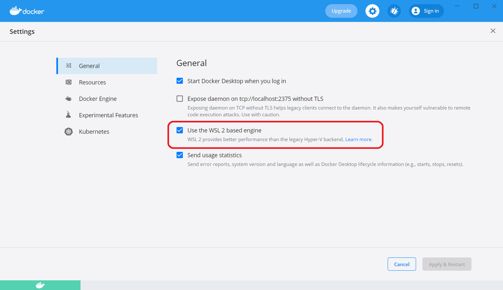Disable starting Docker Desktop at login

180,81
